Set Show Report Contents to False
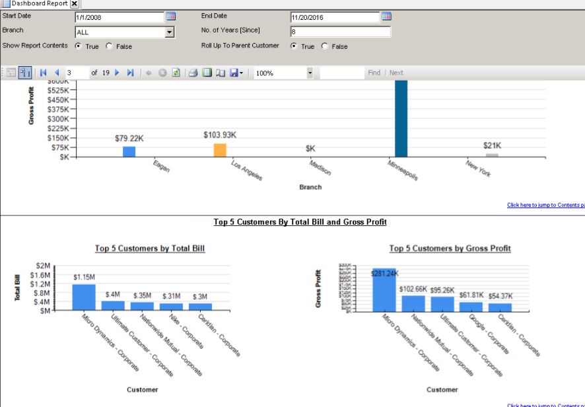The width and height of the screenshot is (585, 407). (x=109, y=46)
